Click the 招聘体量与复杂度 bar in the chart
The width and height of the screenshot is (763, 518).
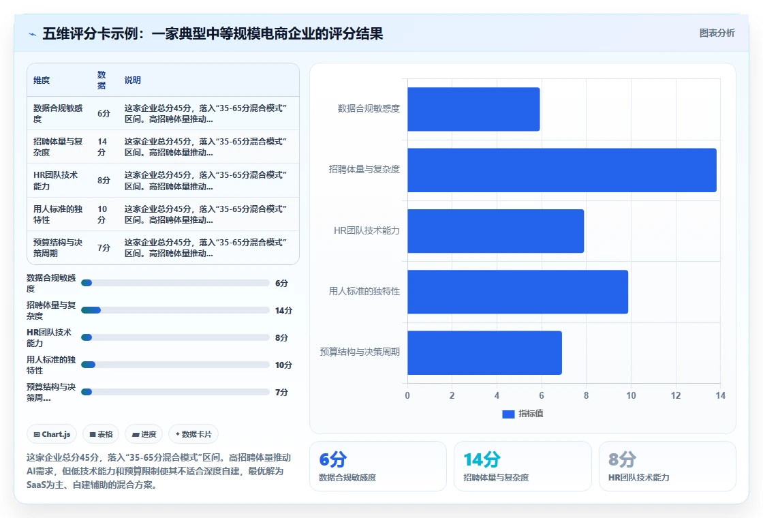coord(562,170)
